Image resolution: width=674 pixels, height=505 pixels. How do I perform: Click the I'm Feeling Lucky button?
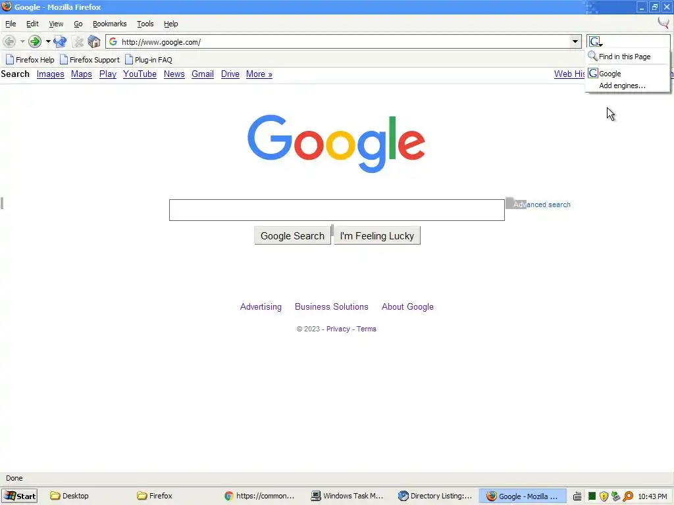pyautogui.click(x=377, y=236)
